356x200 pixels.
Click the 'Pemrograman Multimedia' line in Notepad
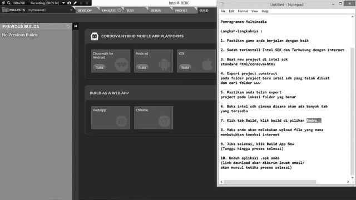coord(244,22)
